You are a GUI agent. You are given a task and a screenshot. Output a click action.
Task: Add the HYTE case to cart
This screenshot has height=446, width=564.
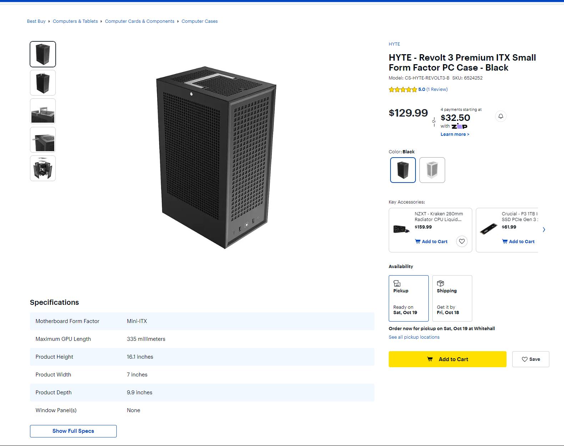[x=447, y=359]
